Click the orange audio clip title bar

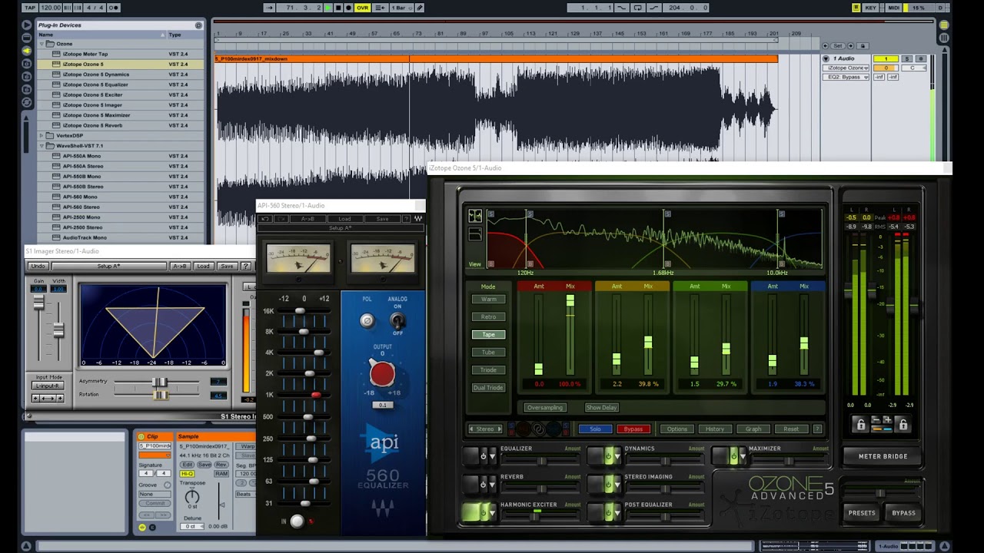click(x=496, y=58)
